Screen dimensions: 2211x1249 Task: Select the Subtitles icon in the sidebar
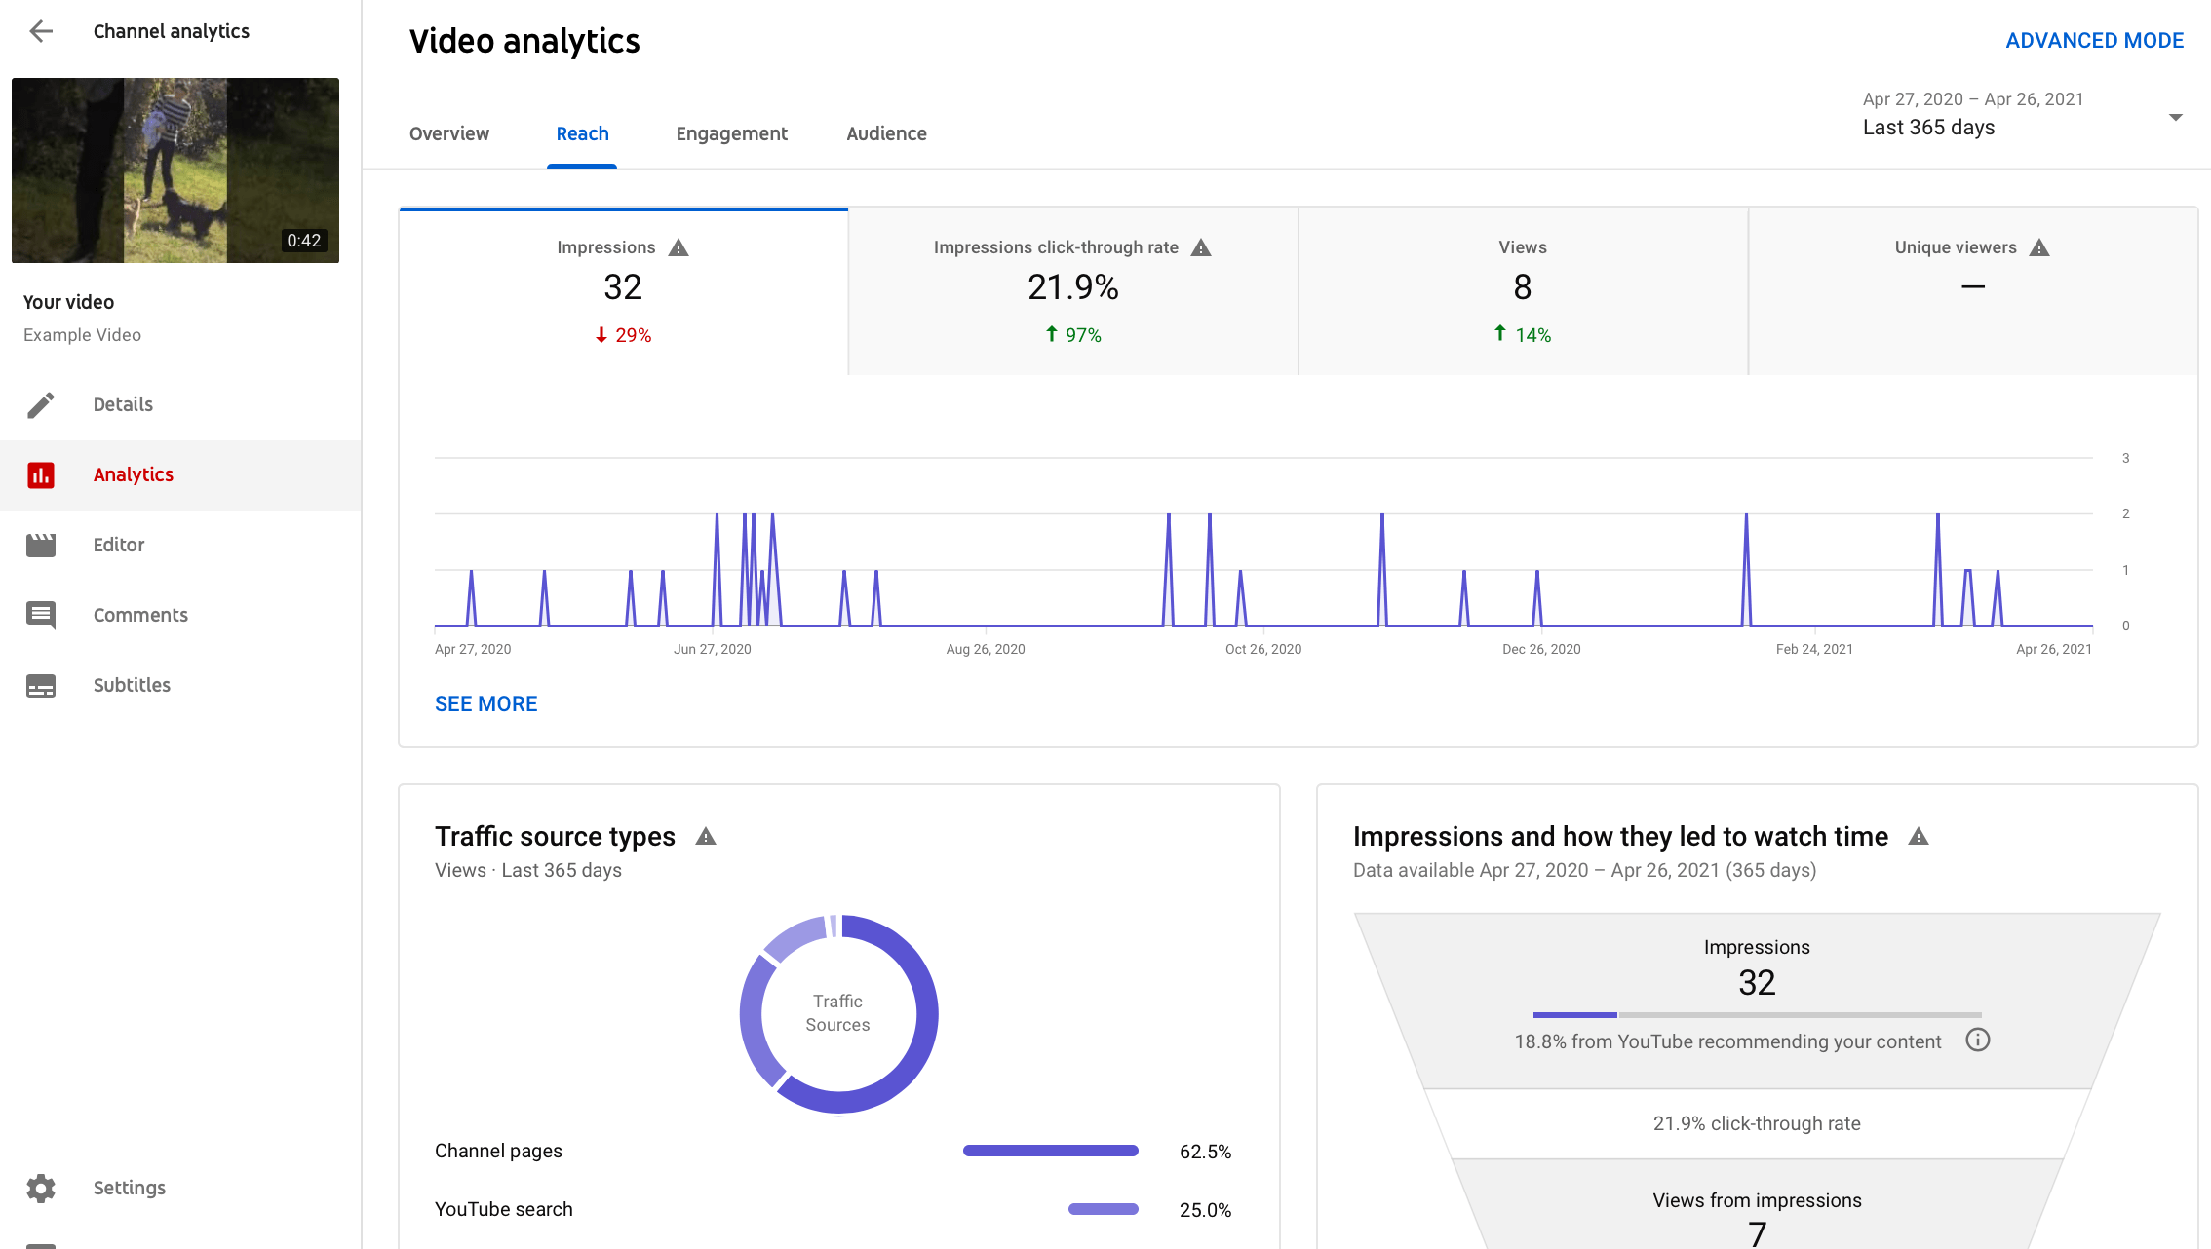pyautogui.click(x=41, y=685)
